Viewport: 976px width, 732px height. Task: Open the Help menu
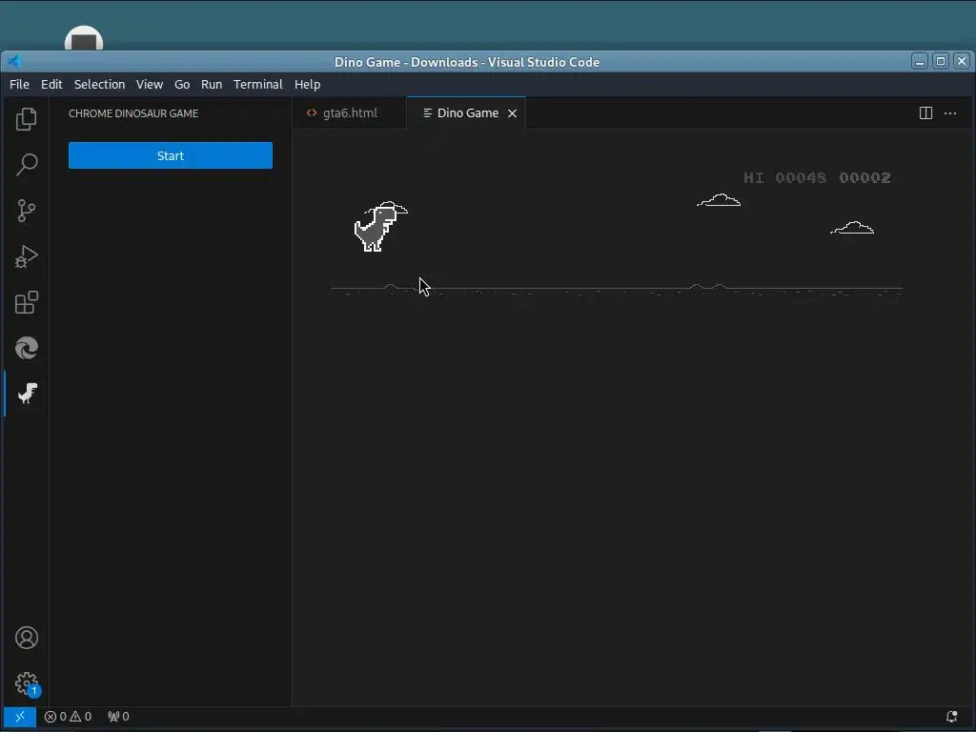point(308,84)
